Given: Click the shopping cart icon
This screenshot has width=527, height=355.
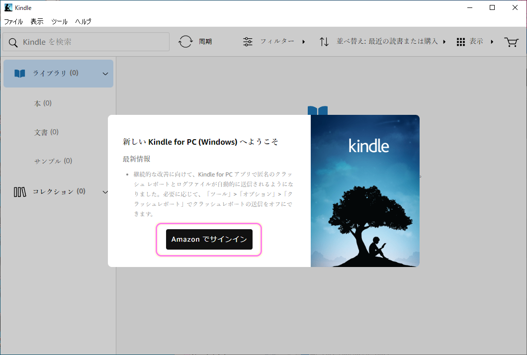Looking at the screenshot, I should [511, 42].
